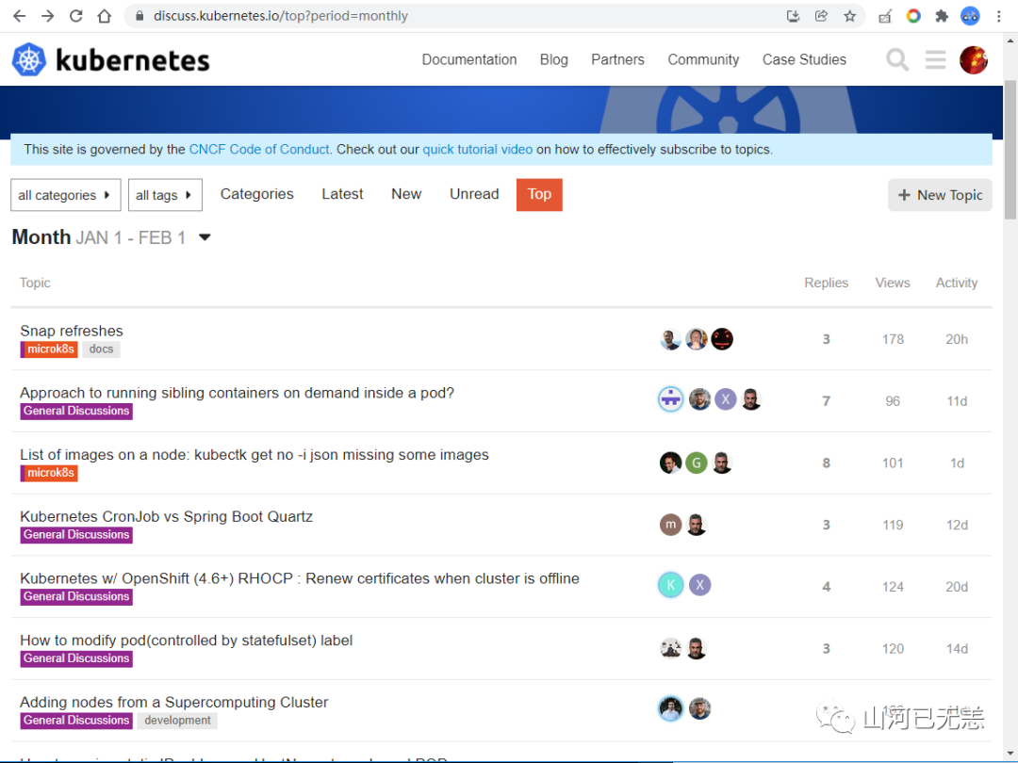Go back with the browser back arrow

click(x=20, y=16)
